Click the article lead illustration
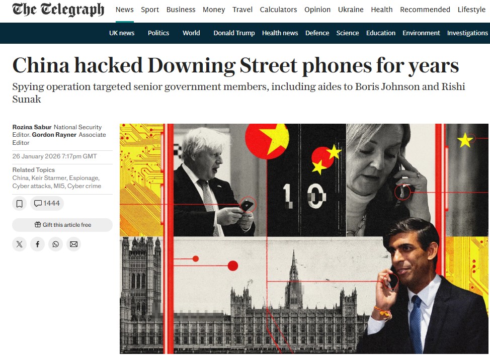Image resolution: width=490 pixels, height=358 pixels. click(x=304, y=239)
